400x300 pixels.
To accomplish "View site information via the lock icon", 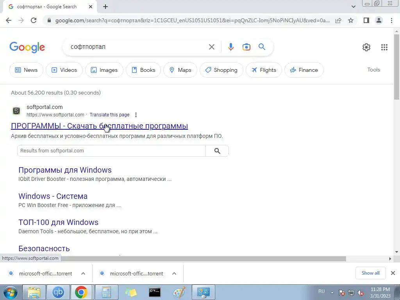I will (49, 20).
